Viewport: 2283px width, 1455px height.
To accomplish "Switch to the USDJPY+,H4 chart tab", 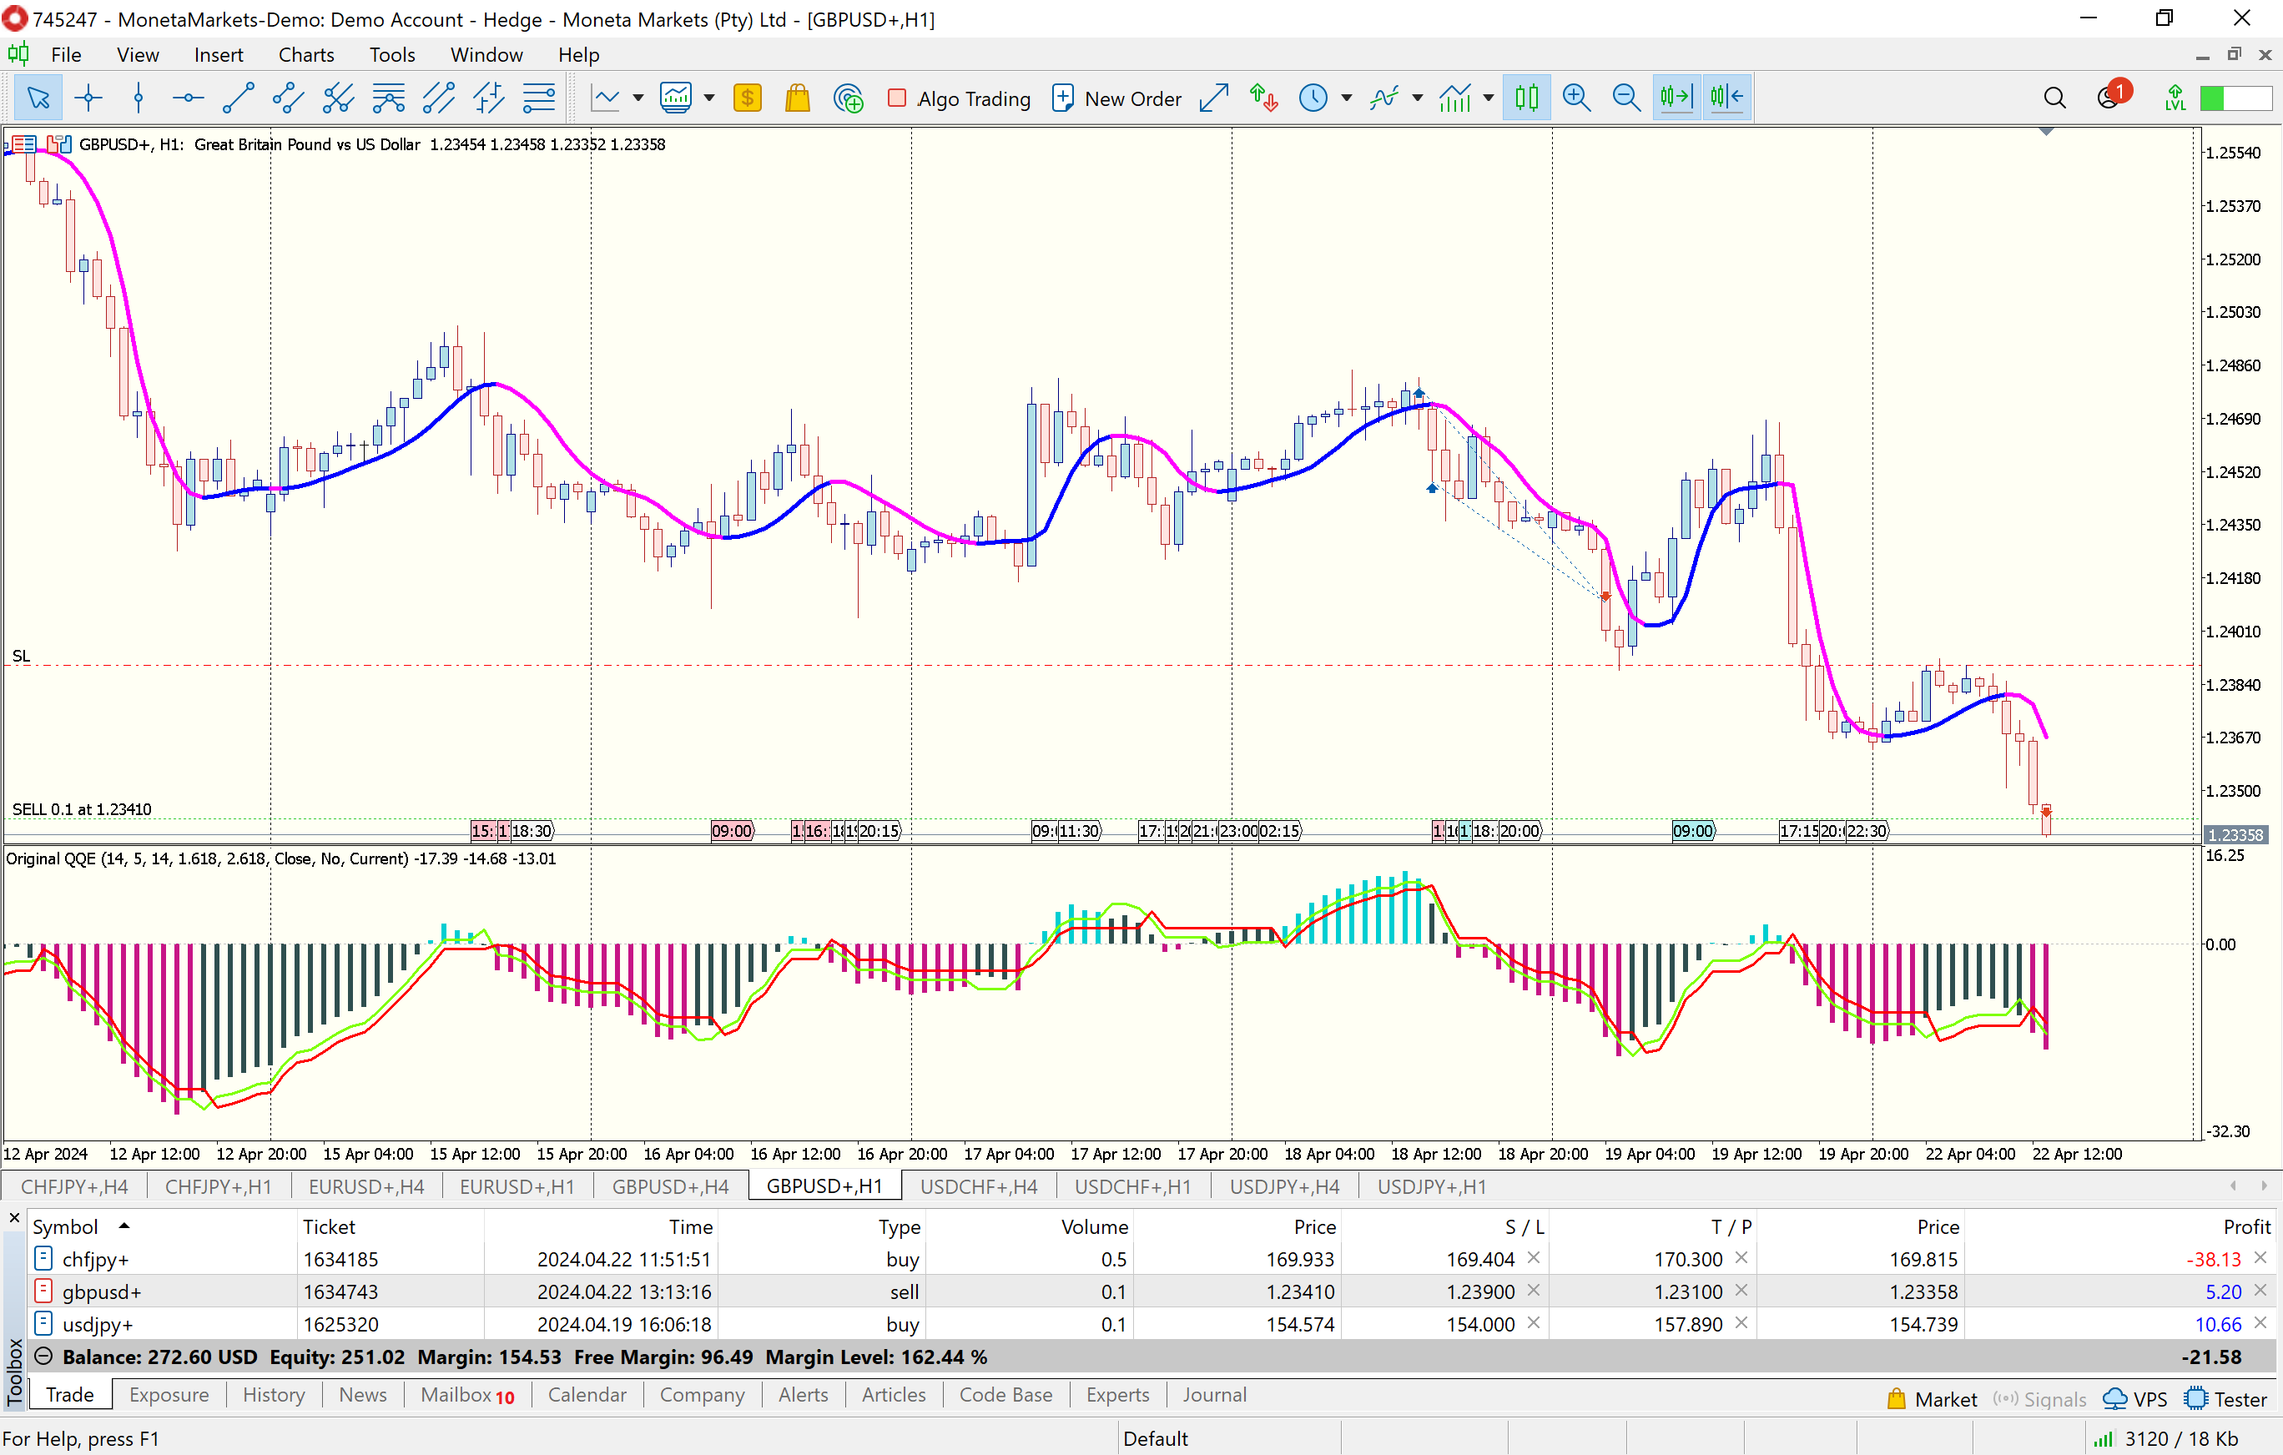I will click(1283, 1186).
